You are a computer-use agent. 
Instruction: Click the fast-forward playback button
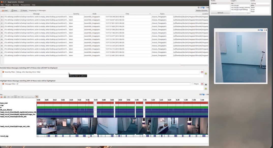coord(19,97)
